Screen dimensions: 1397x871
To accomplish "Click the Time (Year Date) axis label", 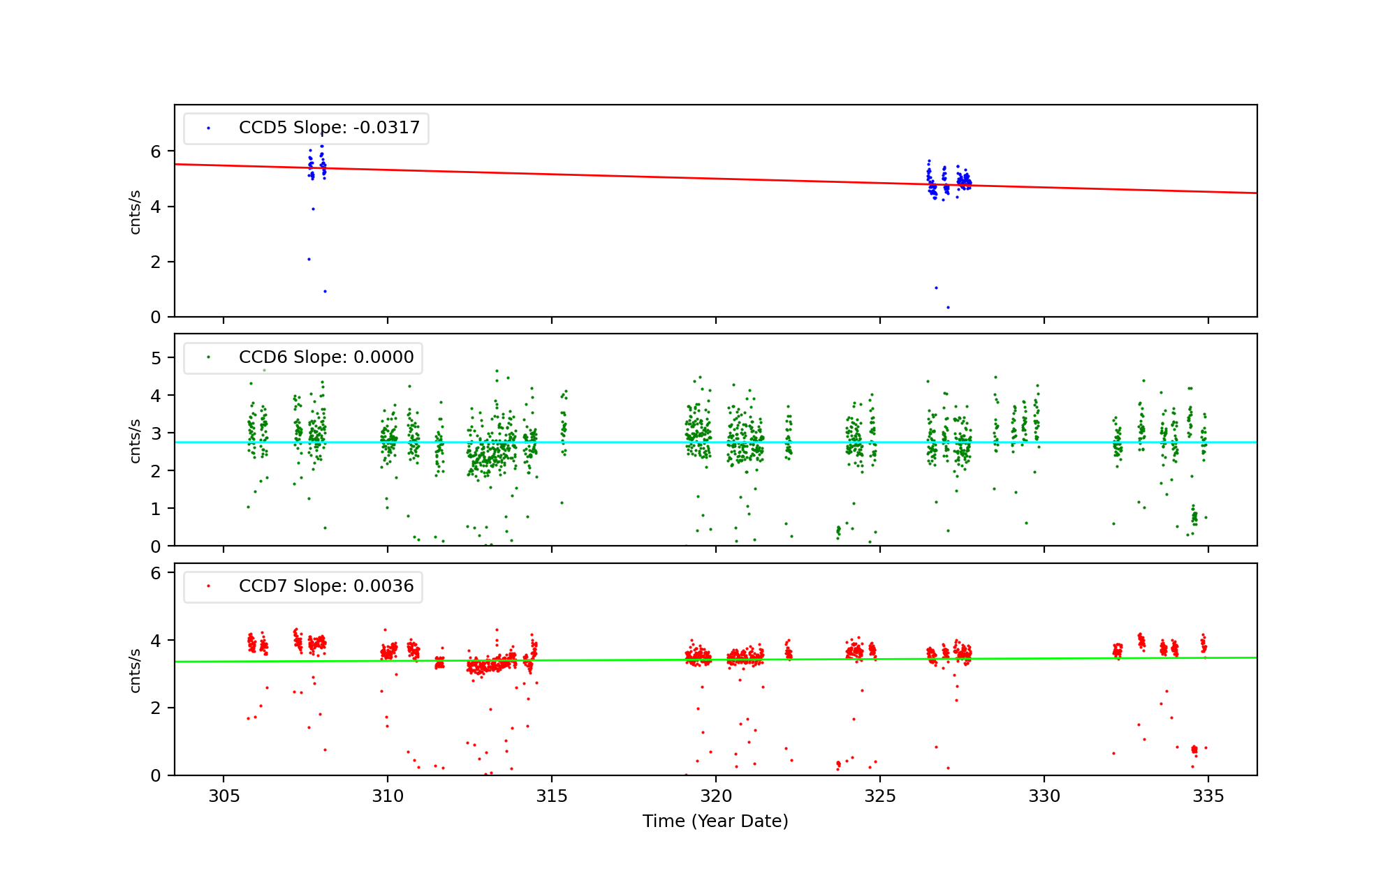I will [x=715, y=821].
